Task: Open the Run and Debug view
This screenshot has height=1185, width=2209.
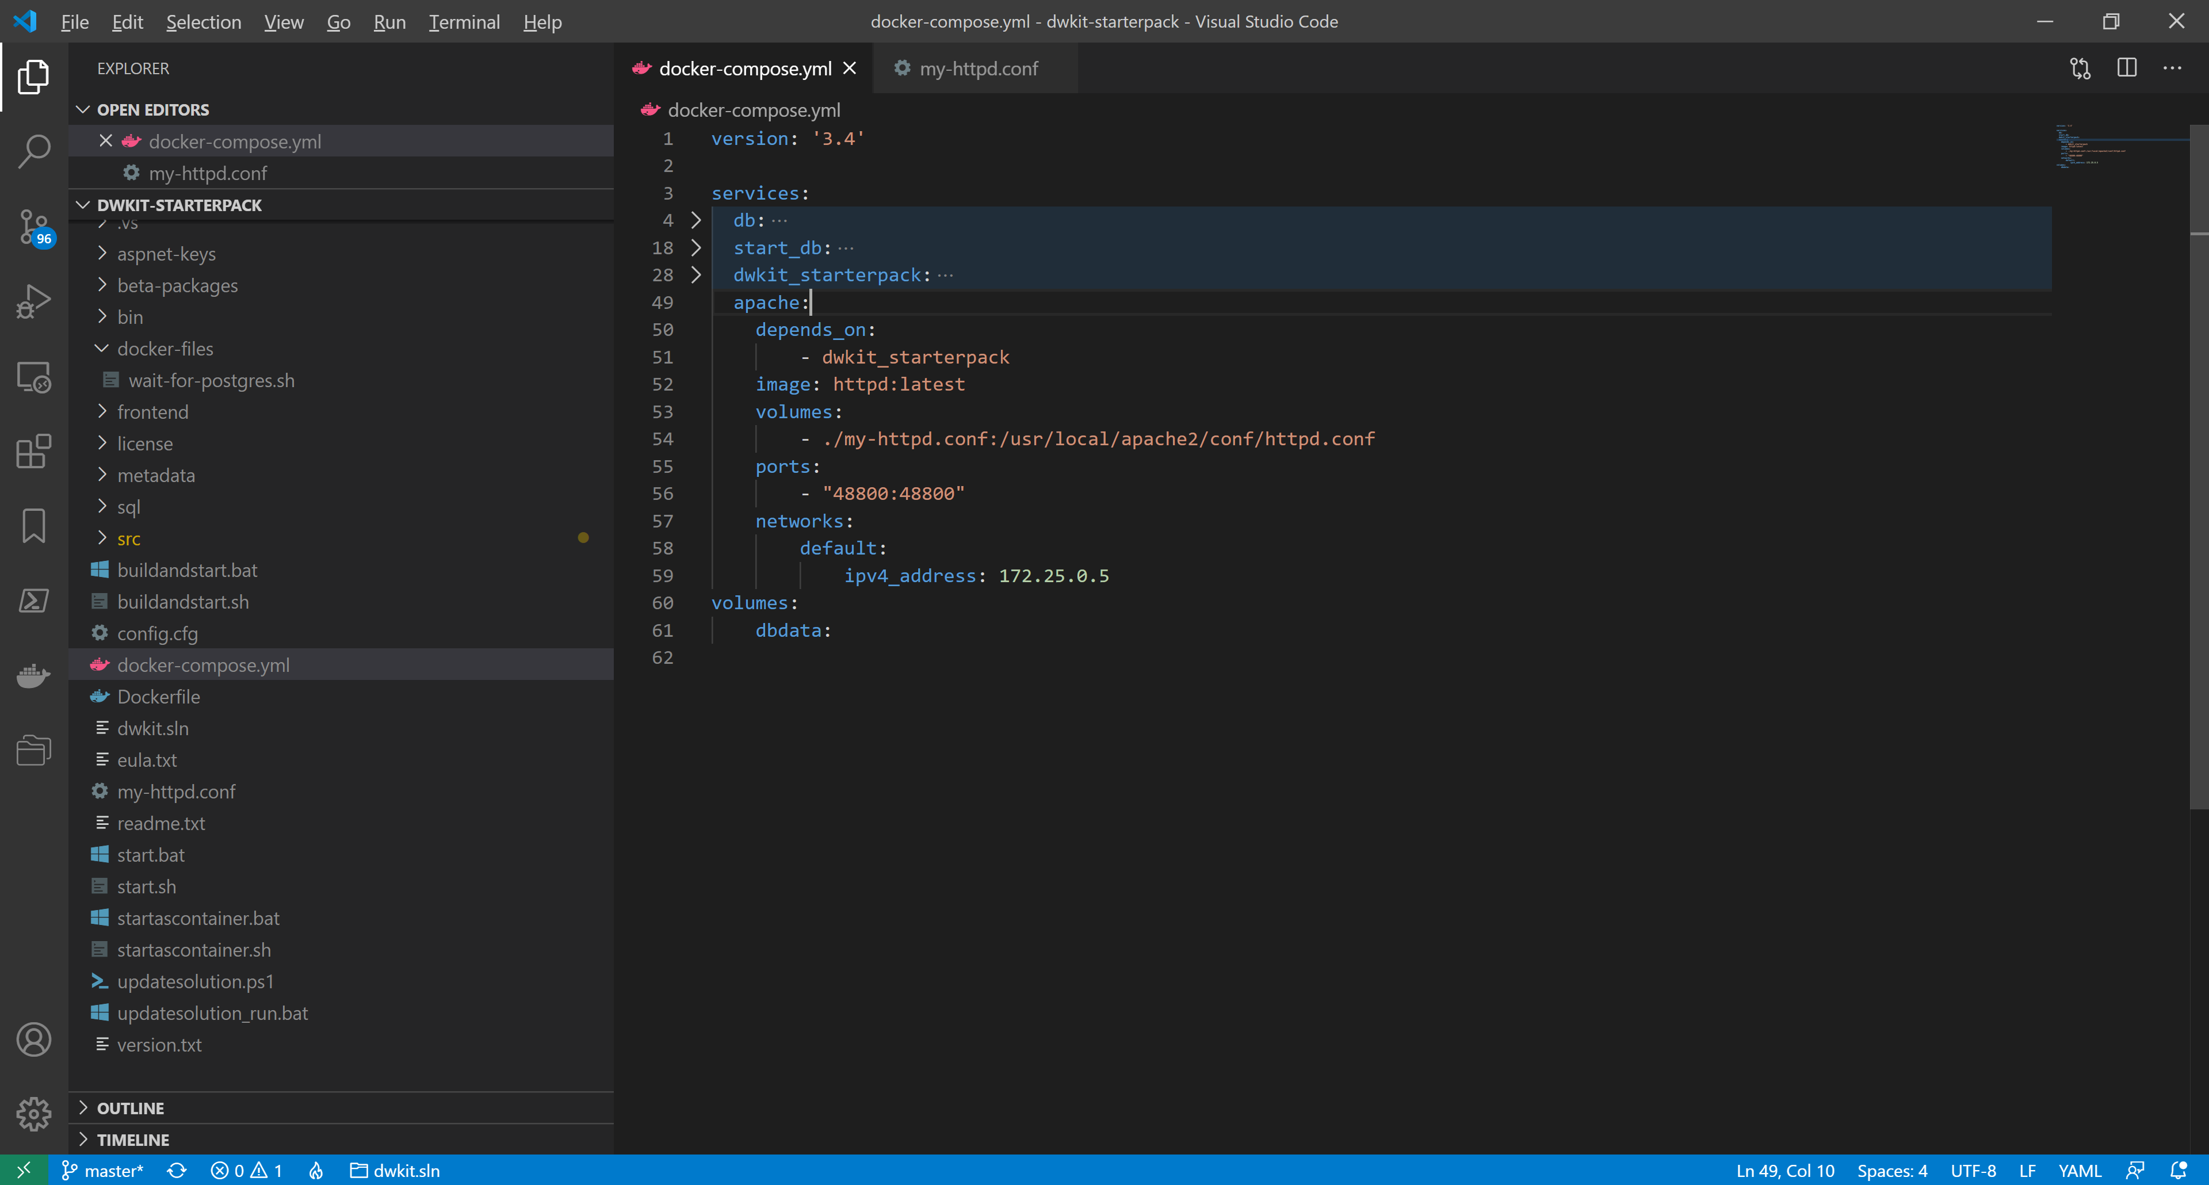Action: click(x=33, y=302)
